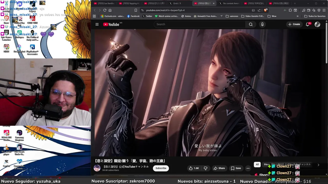The height and width of the screenshot is (184, 328).
Task: Open the Photopea desktop shortcut
Action: point(19,34)
